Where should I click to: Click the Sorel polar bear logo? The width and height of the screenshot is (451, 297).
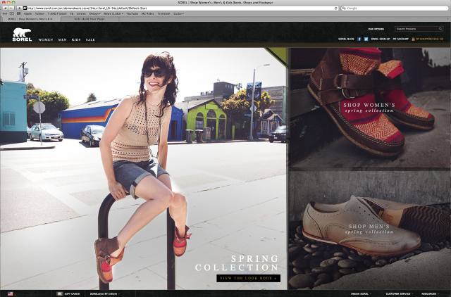click(22, 34)
